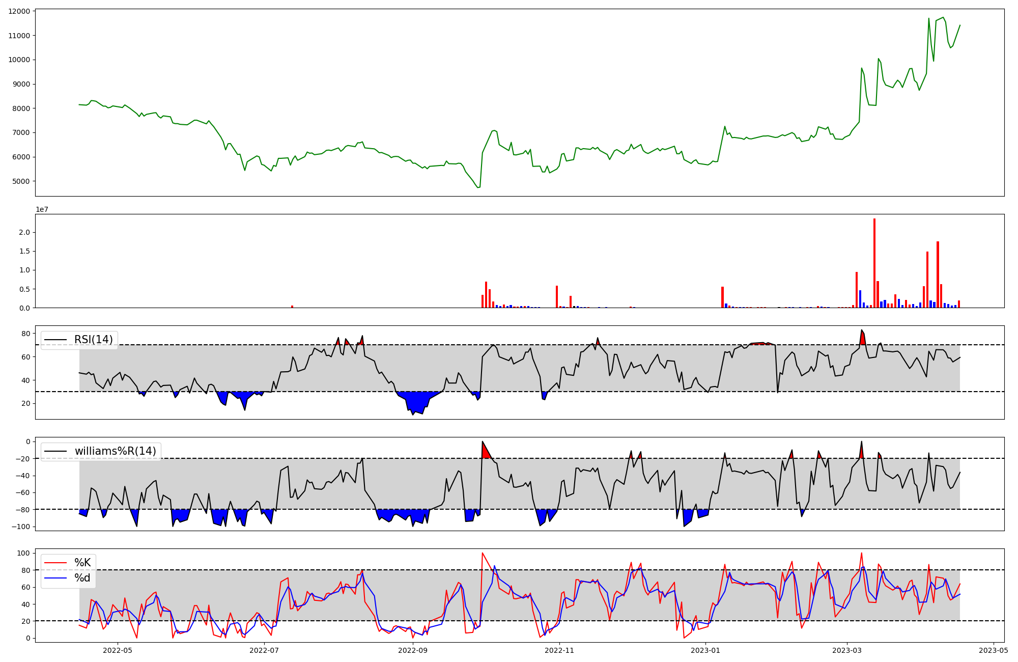
Task: Click the tallest red volume bar
Action: click(x=874, y=263)
